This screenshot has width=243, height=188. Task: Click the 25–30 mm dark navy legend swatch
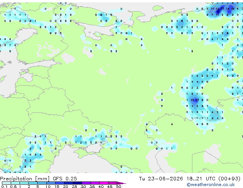coord(77,183)
